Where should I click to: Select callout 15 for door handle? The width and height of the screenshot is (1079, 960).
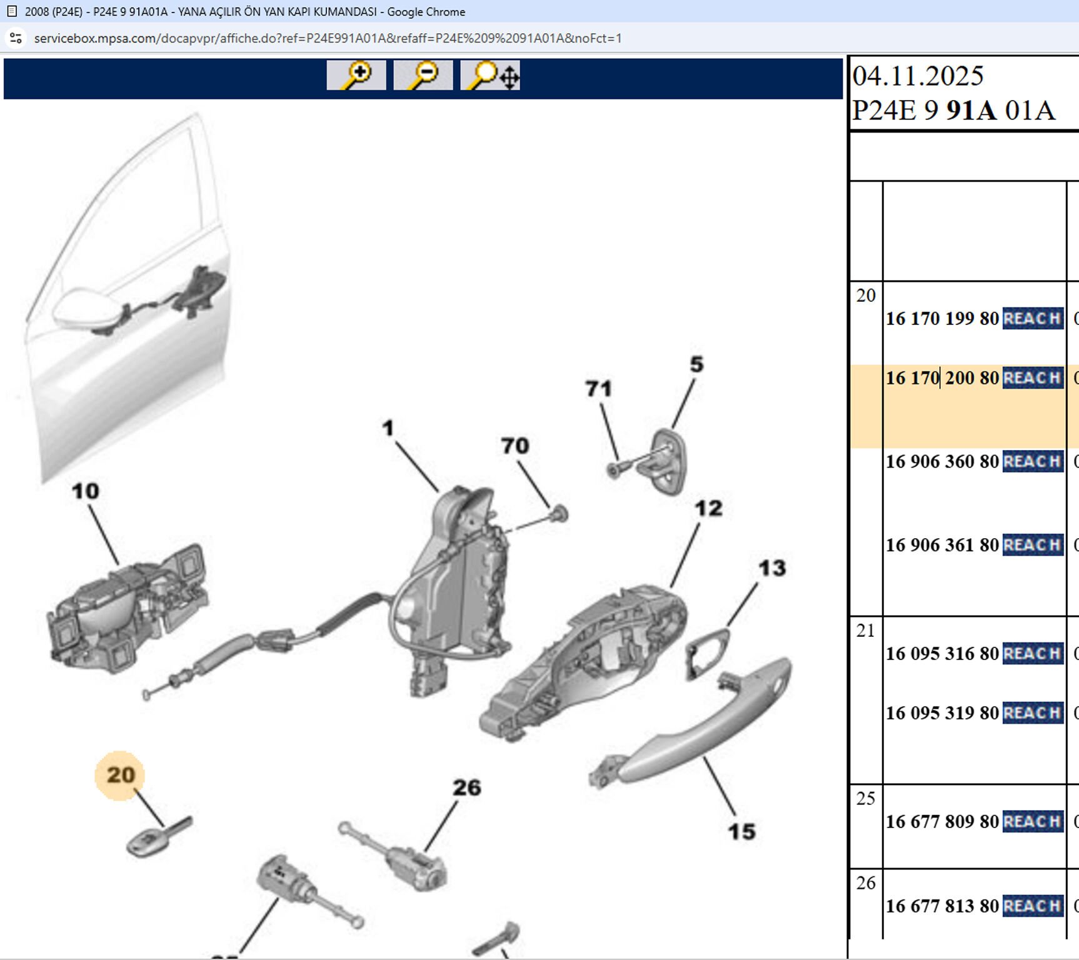741,832
